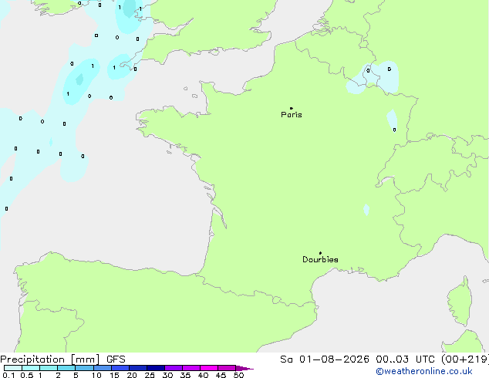The image size is (489, 378).
Task: Pick the legend swatch between 25 and 30
Action: (156, 368)
